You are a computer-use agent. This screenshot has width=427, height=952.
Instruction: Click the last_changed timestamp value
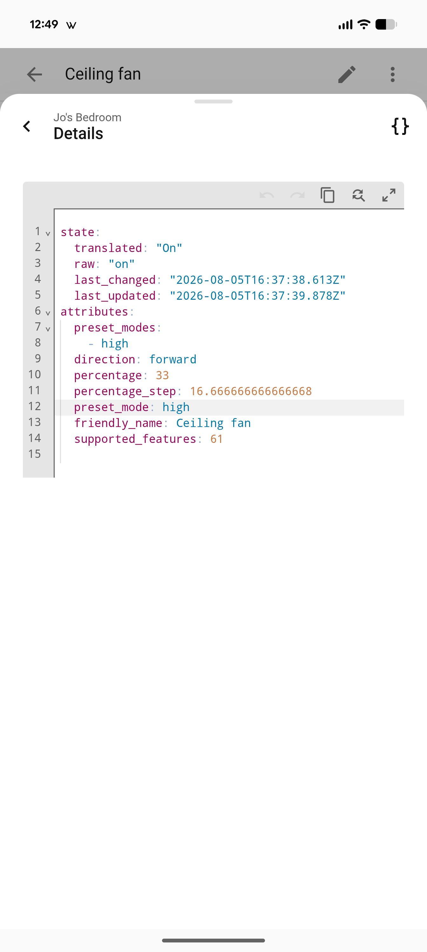coord(258,280)
